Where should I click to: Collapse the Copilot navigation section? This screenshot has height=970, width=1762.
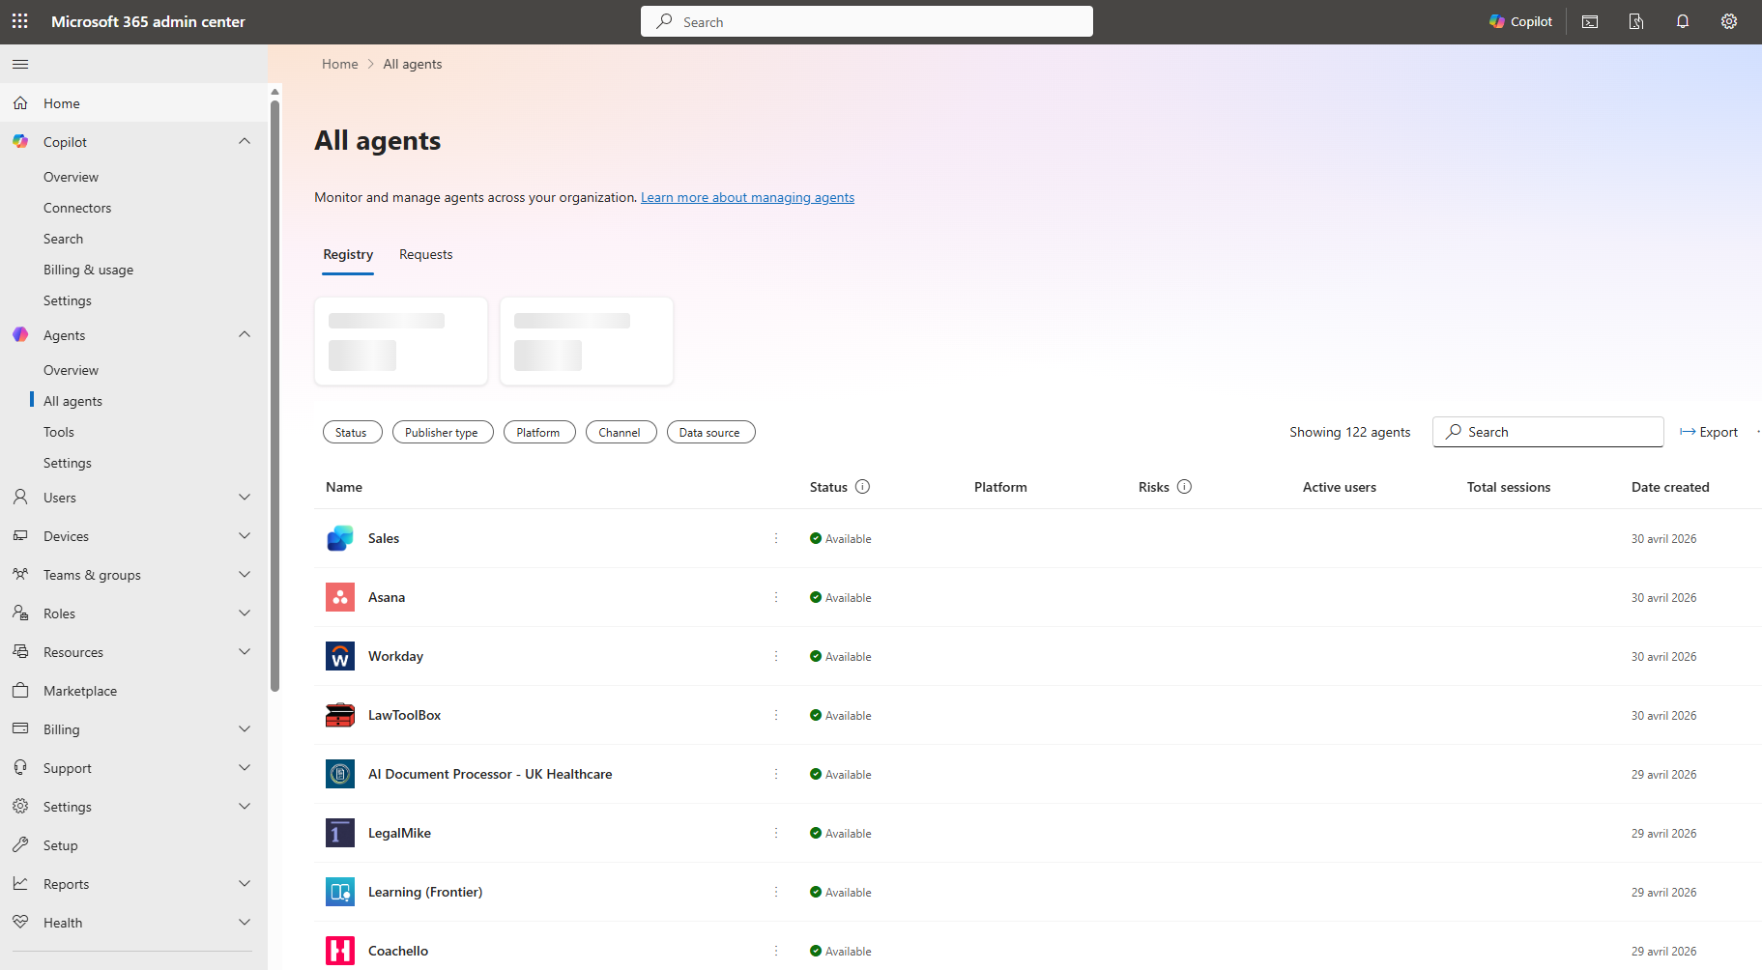click(245, 142)
